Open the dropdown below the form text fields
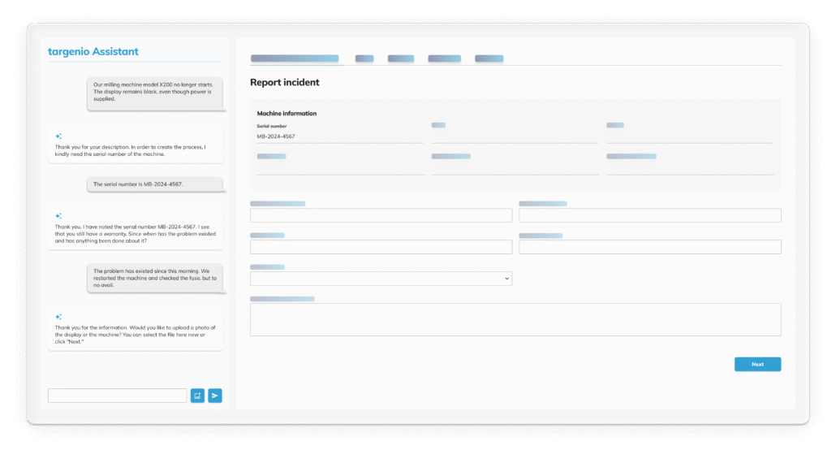Image resolution: width=836 pixels, height=454 pixels. coord(381,279)
